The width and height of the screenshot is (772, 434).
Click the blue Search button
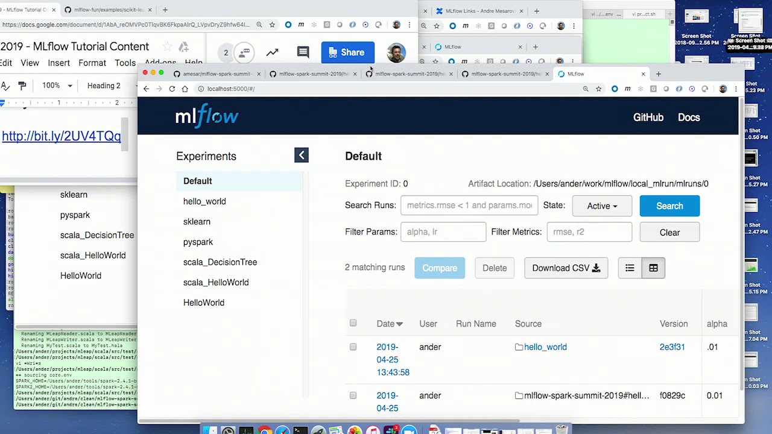point(669,206)
